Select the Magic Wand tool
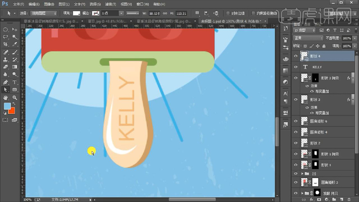Image resolution: width=359 pixels, height=202 pixels. click(x=15, y=37)
